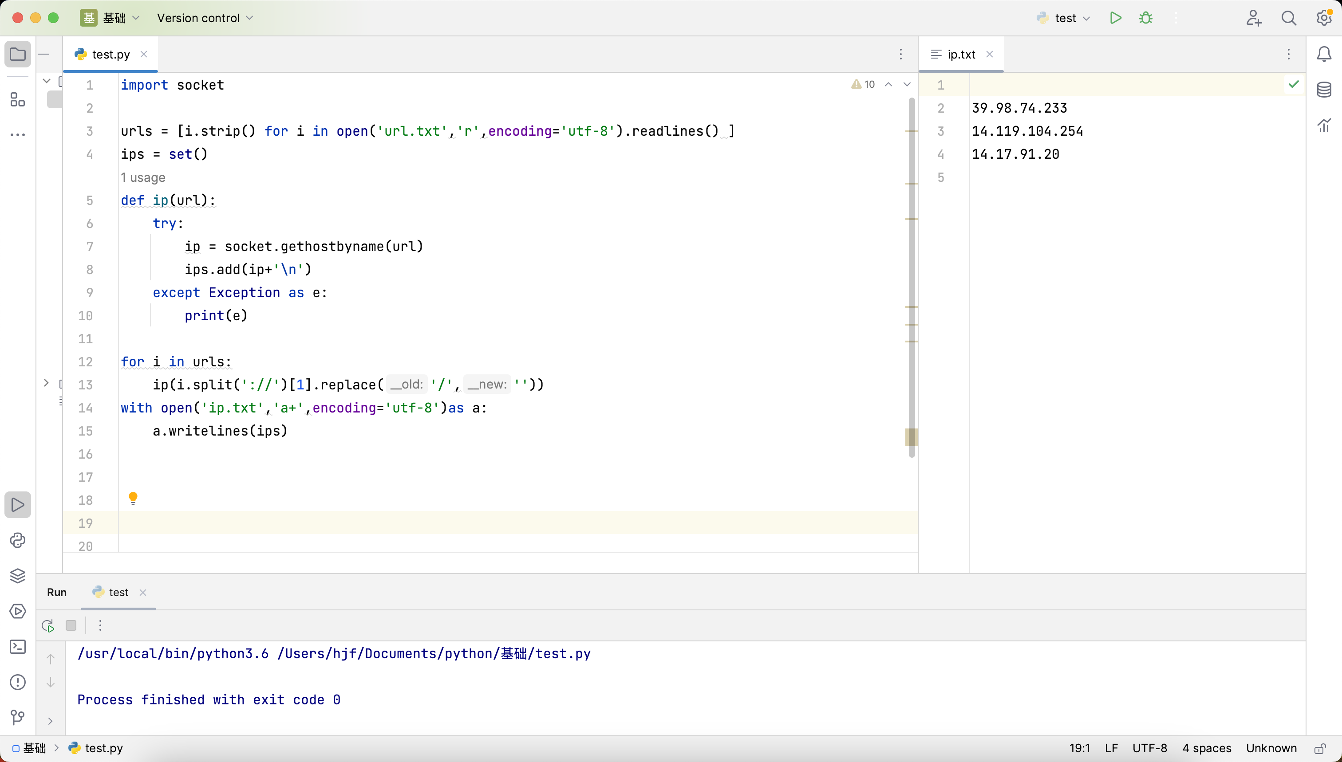1342x762 pixels.
Task: Click the IP 39.98.74.233 in ip.txt
Action: click(1019, 108)
